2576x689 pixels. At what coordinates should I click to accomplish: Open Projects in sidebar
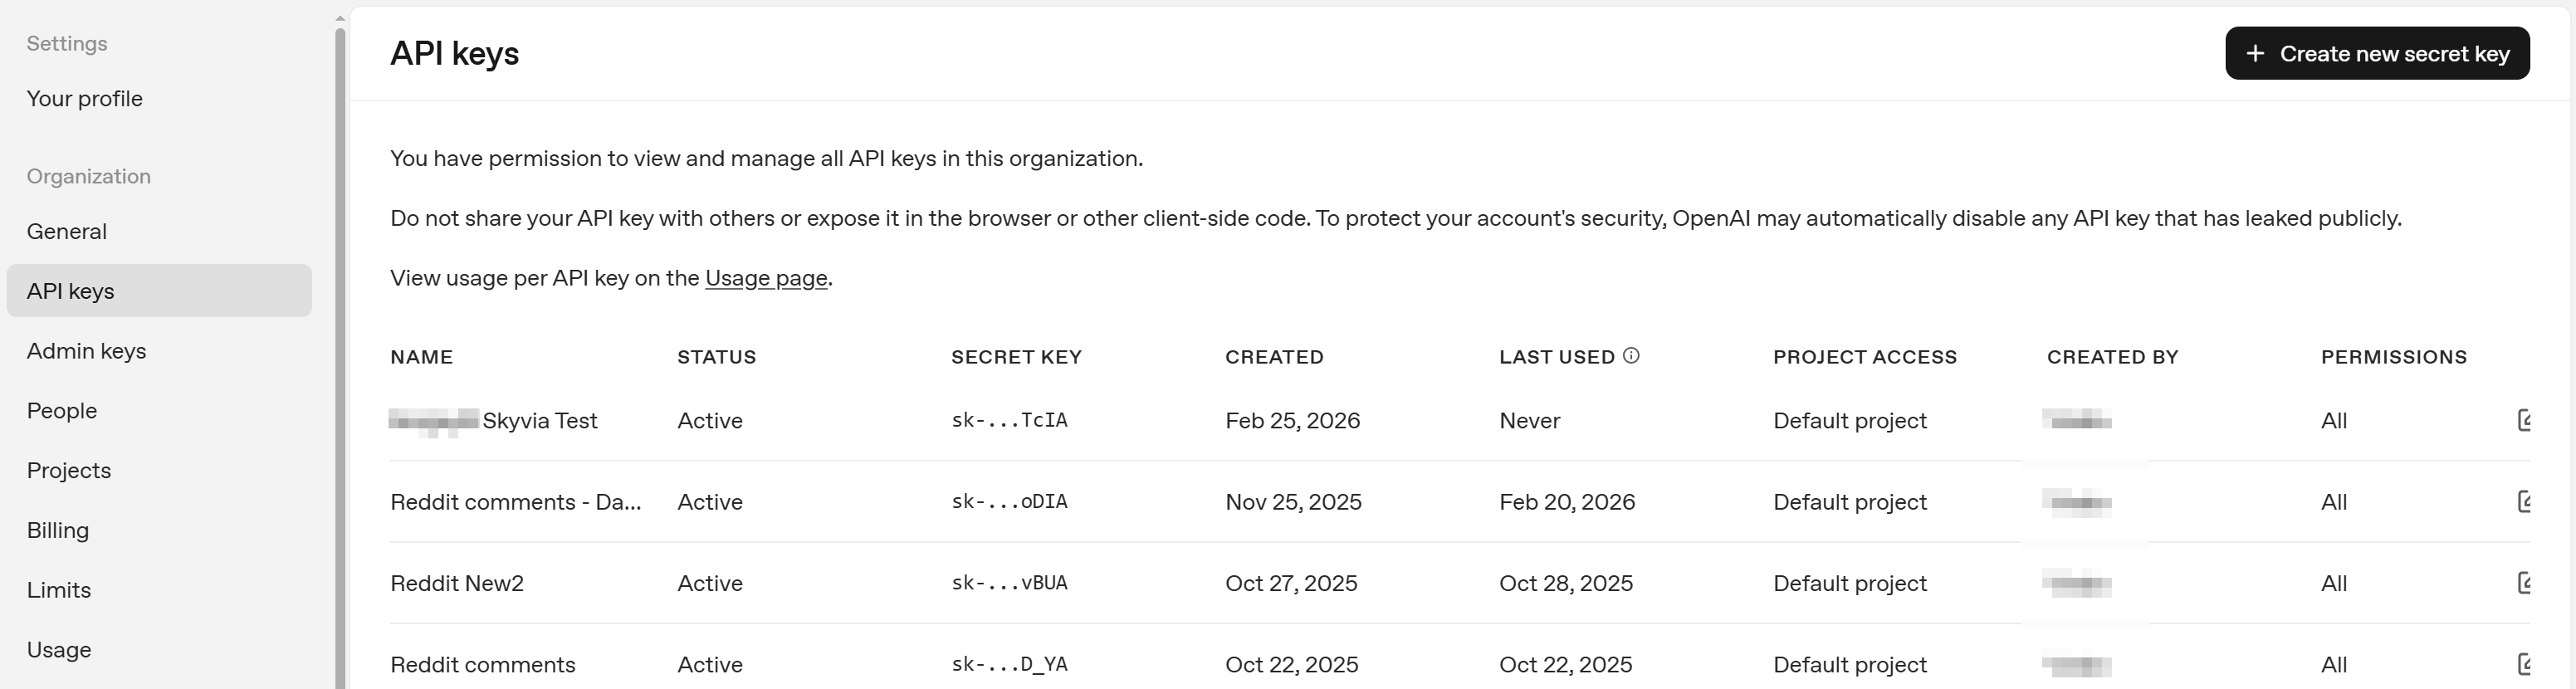coord(69,471)
